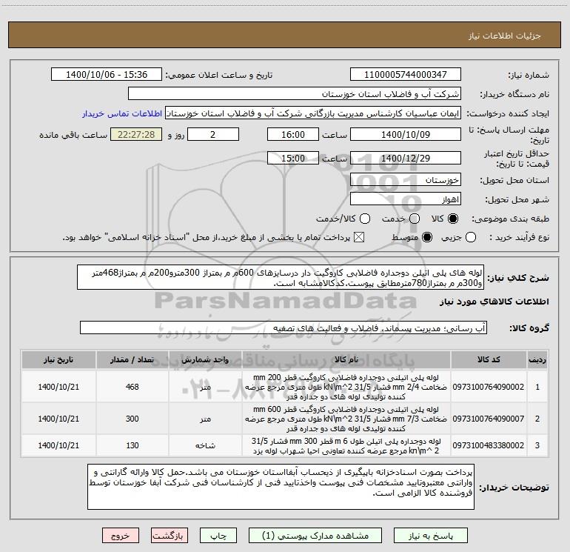This screenshot has height=552, width=570.
Task: Click the توضیحات خریدار notes box
Action: coord(281,487)
